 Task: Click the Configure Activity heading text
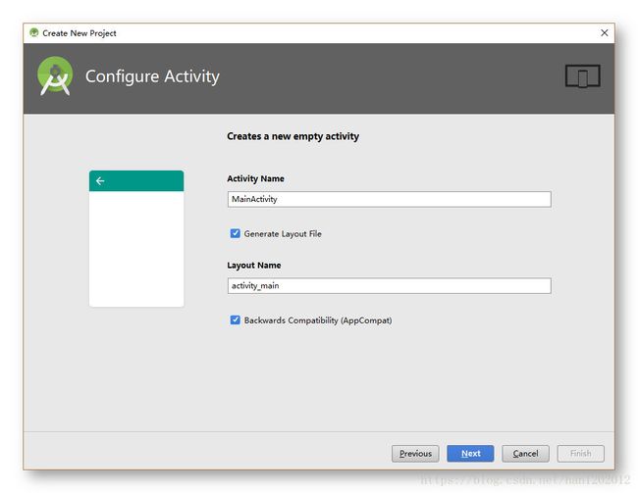pyautogui.click(x=152, y=76)
